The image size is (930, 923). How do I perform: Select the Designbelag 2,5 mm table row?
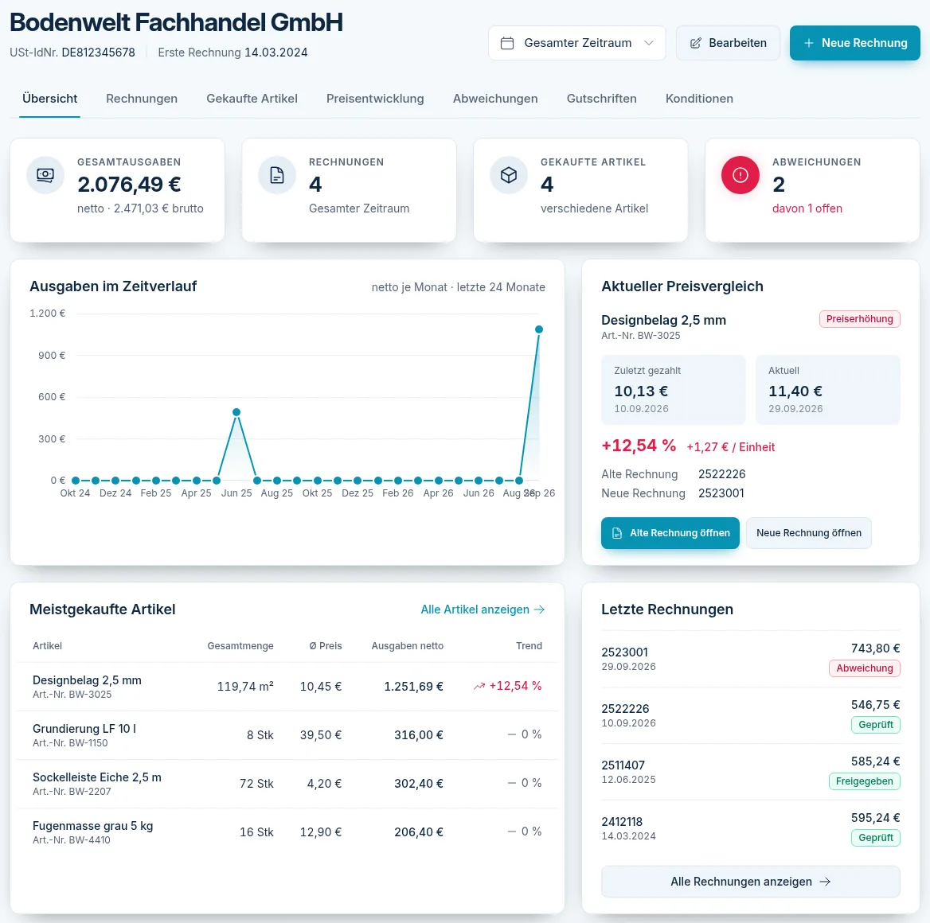pyautogui.click(x=287, y=687)
